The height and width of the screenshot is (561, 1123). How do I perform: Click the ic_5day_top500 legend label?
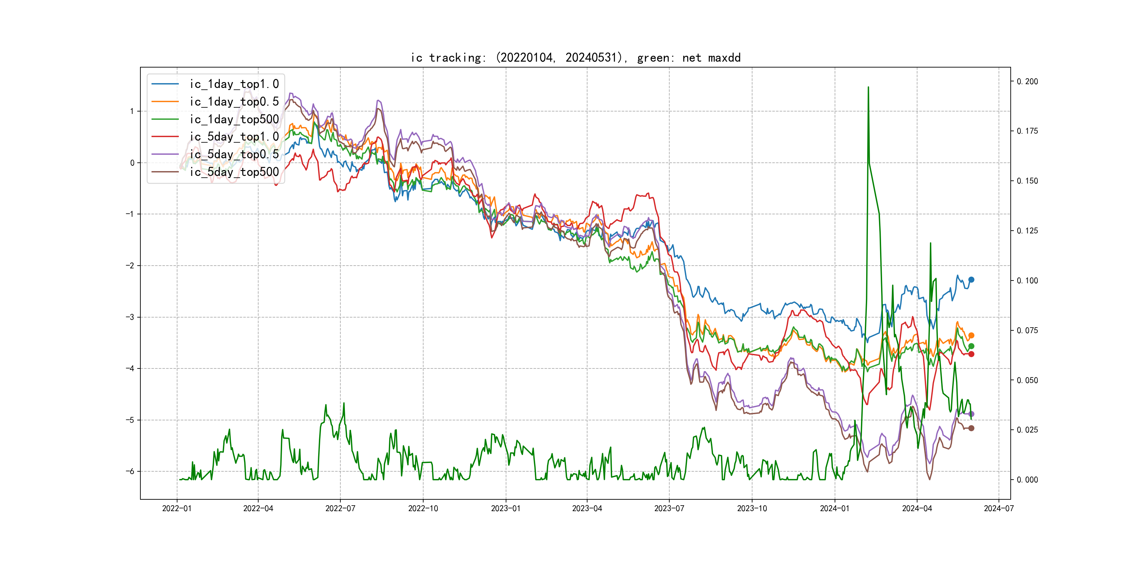[234, 172]
